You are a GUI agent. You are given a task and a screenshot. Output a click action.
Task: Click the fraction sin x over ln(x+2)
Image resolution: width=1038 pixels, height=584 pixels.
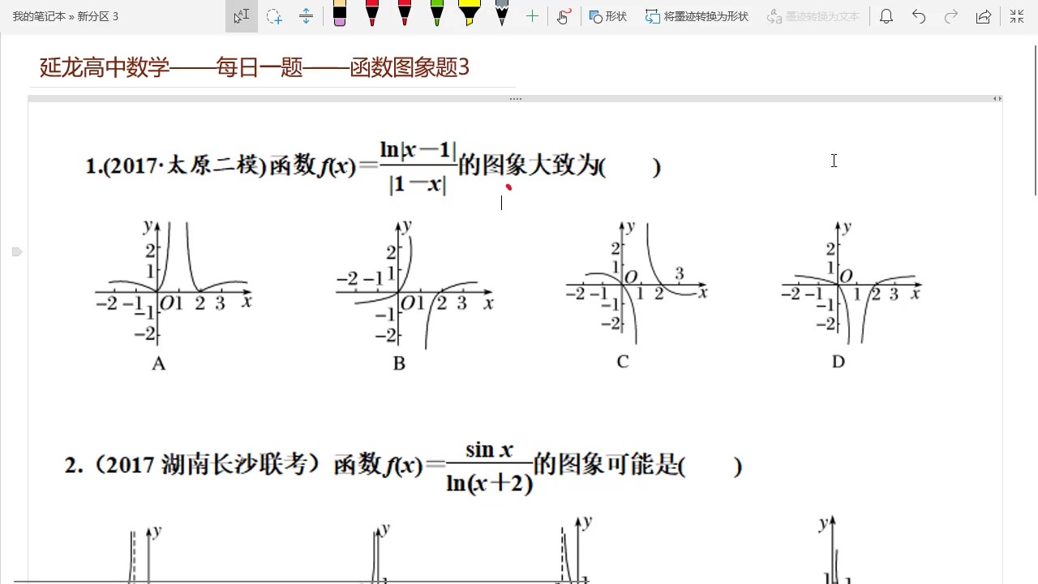pyautogui.click(x=490, y=467)
